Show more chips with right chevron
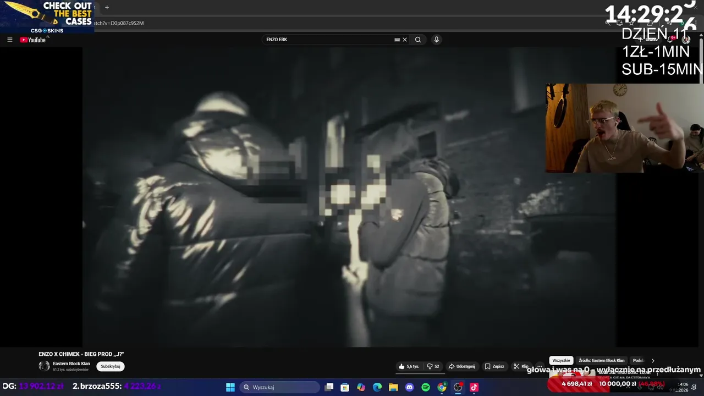The height and width of the screenshot is (396, 704). pyautogui.click(x=653, y=361)
